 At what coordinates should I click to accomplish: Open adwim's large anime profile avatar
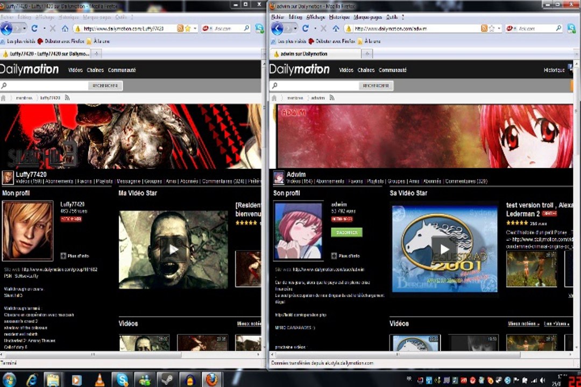[298, 231]
